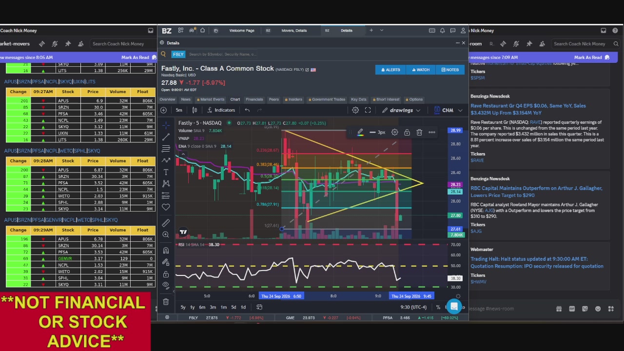
Task: Toggle lock on the selected drawing
Action: point(407,132)
